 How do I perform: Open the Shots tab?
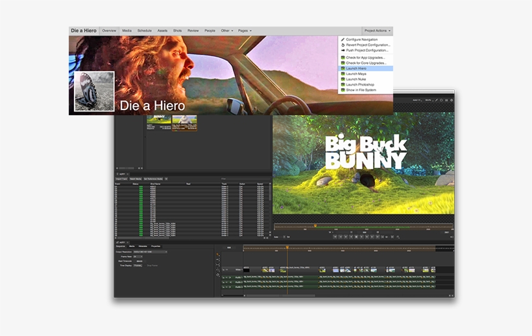click(x=177, y=30)
